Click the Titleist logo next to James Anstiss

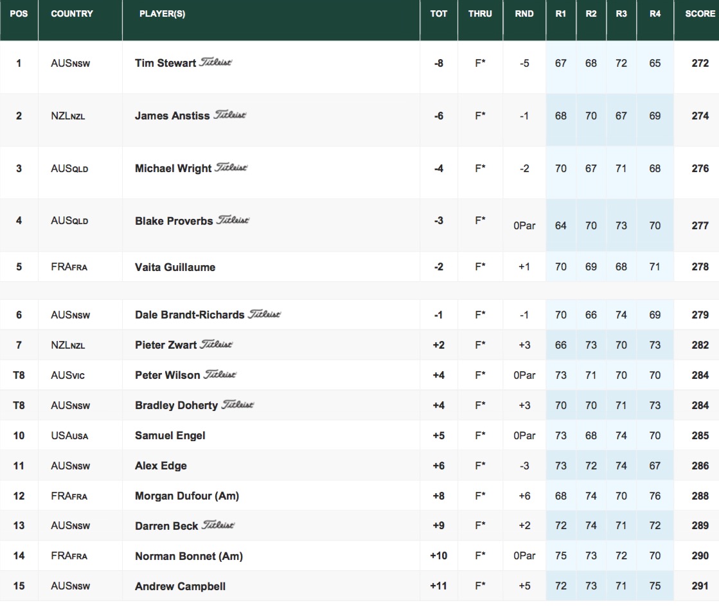(x=229, y=115)
